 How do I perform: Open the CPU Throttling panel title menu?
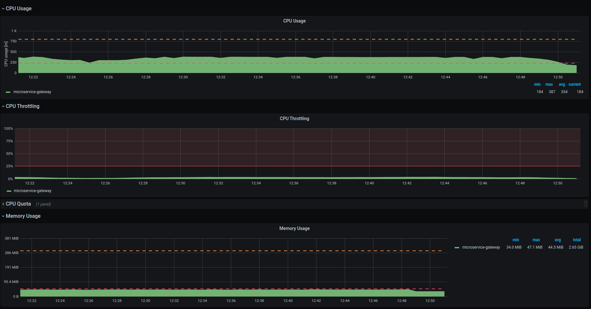click(294, 118)
